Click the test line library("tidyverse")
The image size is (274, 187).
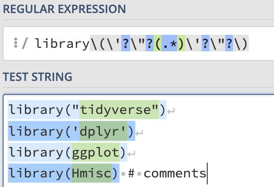click(x=87, y=110)
